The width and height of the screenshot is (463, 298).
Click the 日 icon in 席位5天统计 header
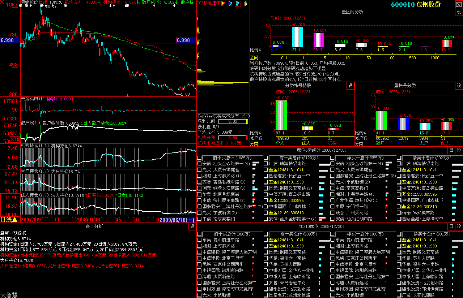click(451, 150)
